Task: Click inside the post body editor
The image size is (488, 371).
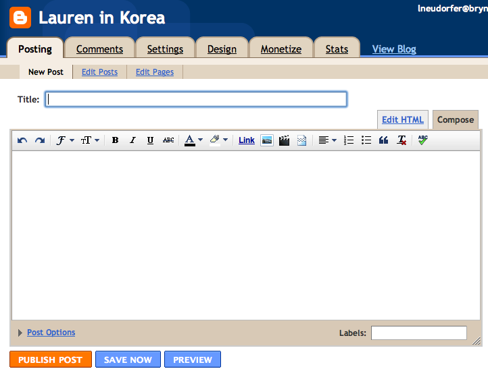Action: tap(246, 235)
